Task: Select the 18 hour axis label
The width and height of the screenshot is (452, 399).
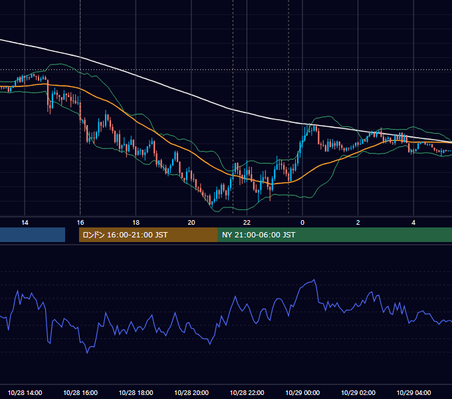Action: coord(136,223)
